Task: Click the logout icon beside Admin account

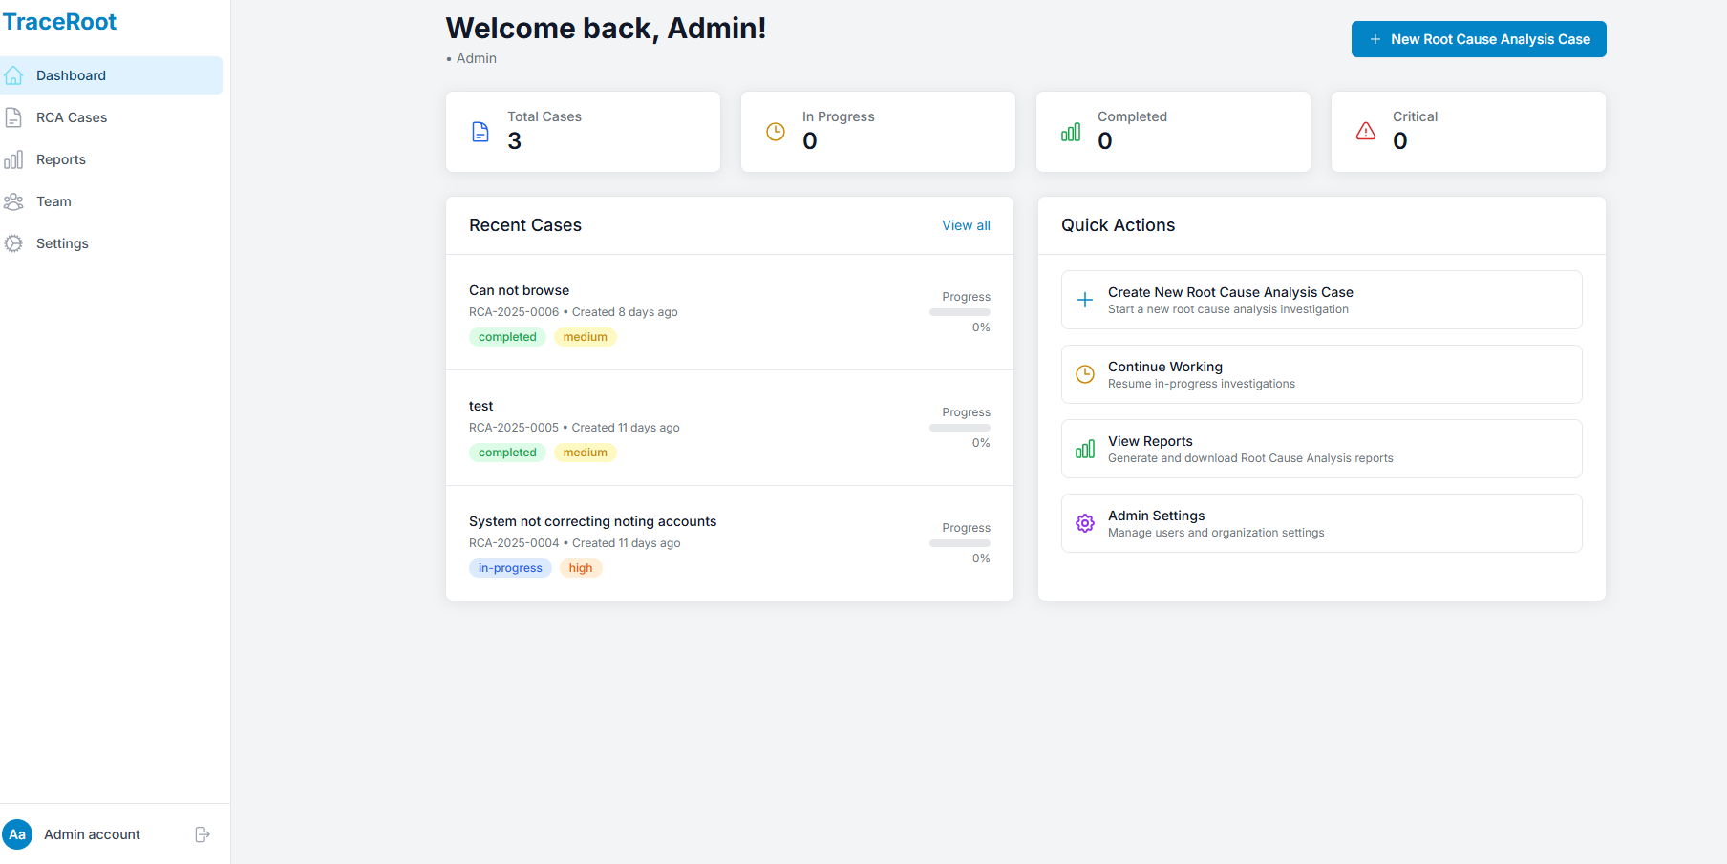Action: pos(203,834)
